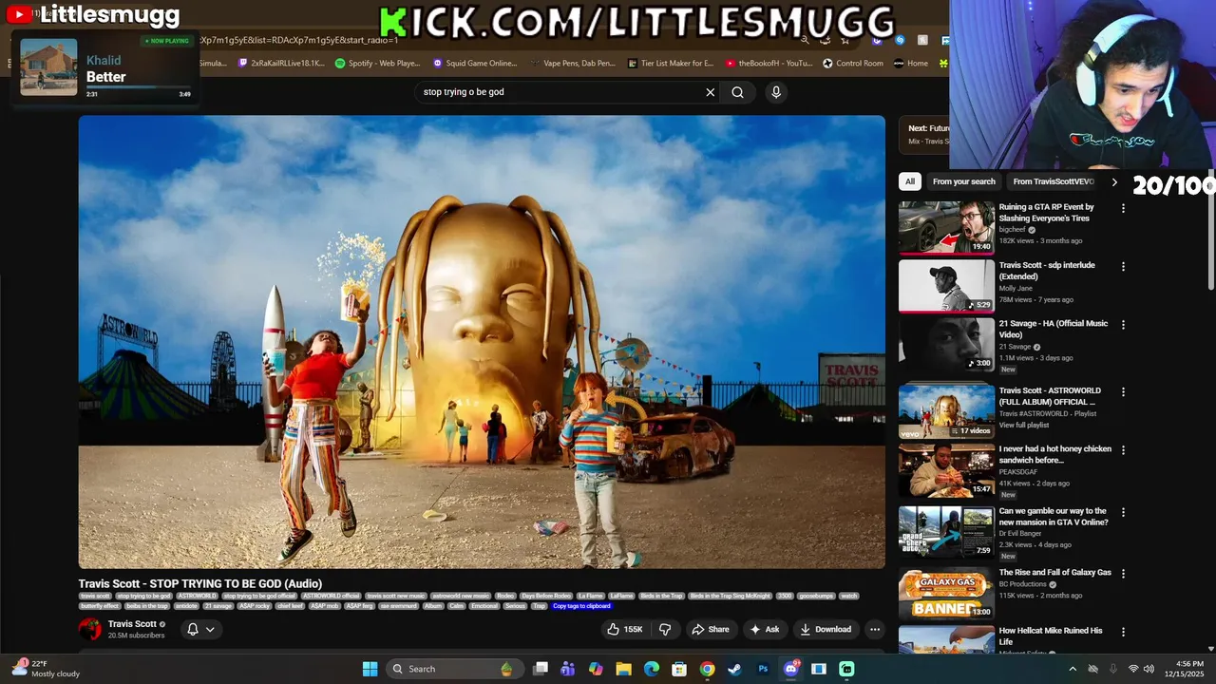Screen dimensions: 1216x684
Task: Open ASTROWORLD full album playlist thumbnail
Action: coord(946,410)
